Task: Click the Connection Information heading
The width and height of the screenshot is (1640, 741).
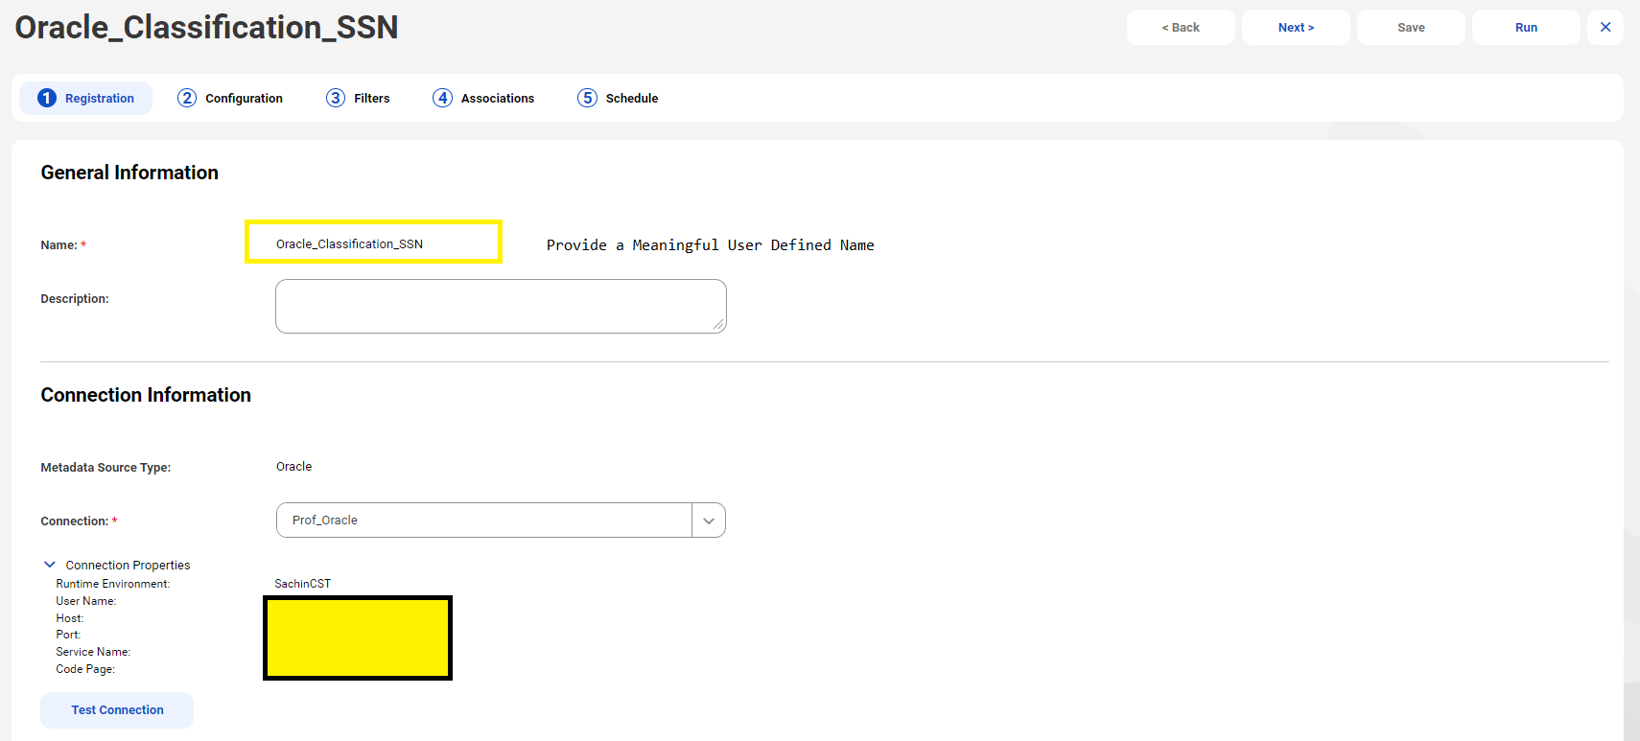Action: click(x=146, y=395)
